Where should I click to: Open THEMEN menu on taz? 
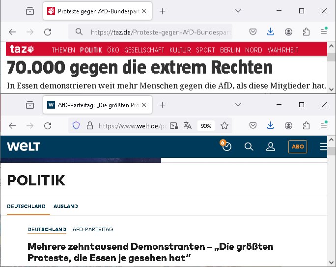click(63, 50)
